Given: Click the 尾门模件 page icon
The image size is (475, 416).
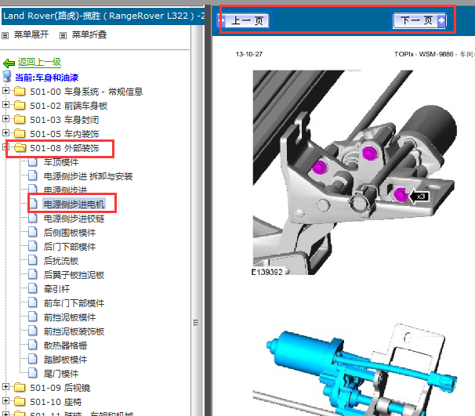Looking at the screenshot, I should tap(33, 373).
